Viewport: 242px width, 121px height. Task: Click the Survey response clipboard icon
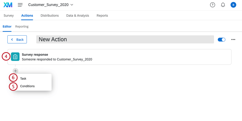click(x=15, y=57)
